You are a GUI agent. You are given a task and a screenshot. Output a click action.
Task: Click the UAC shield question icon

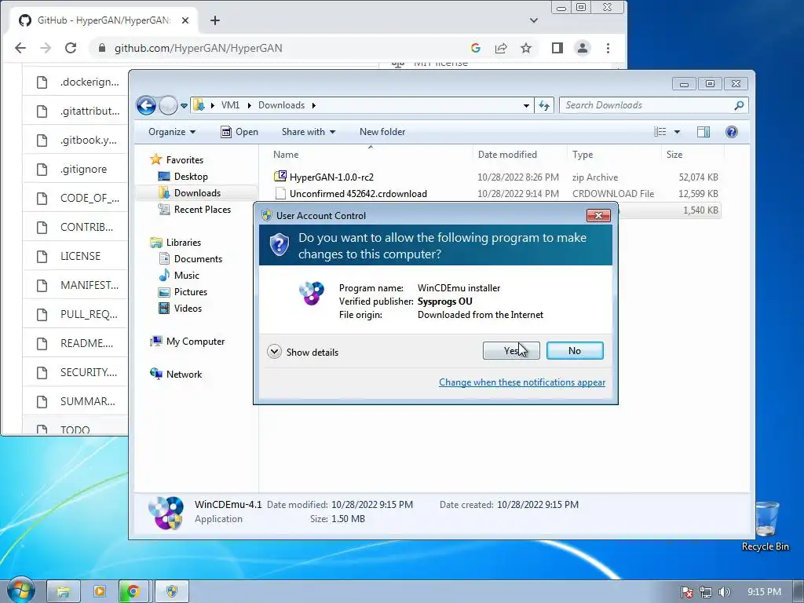280,245
